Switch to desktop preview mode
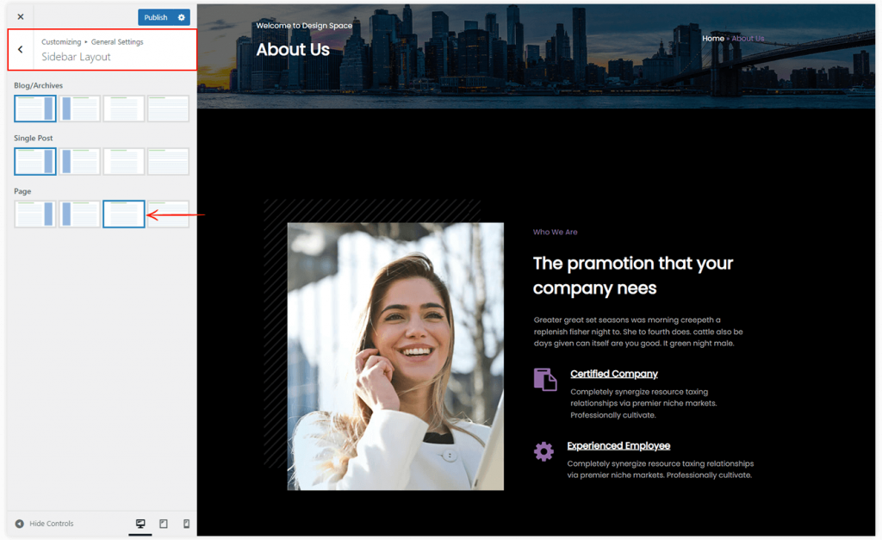882x540 pixels. tap(140, 523)
